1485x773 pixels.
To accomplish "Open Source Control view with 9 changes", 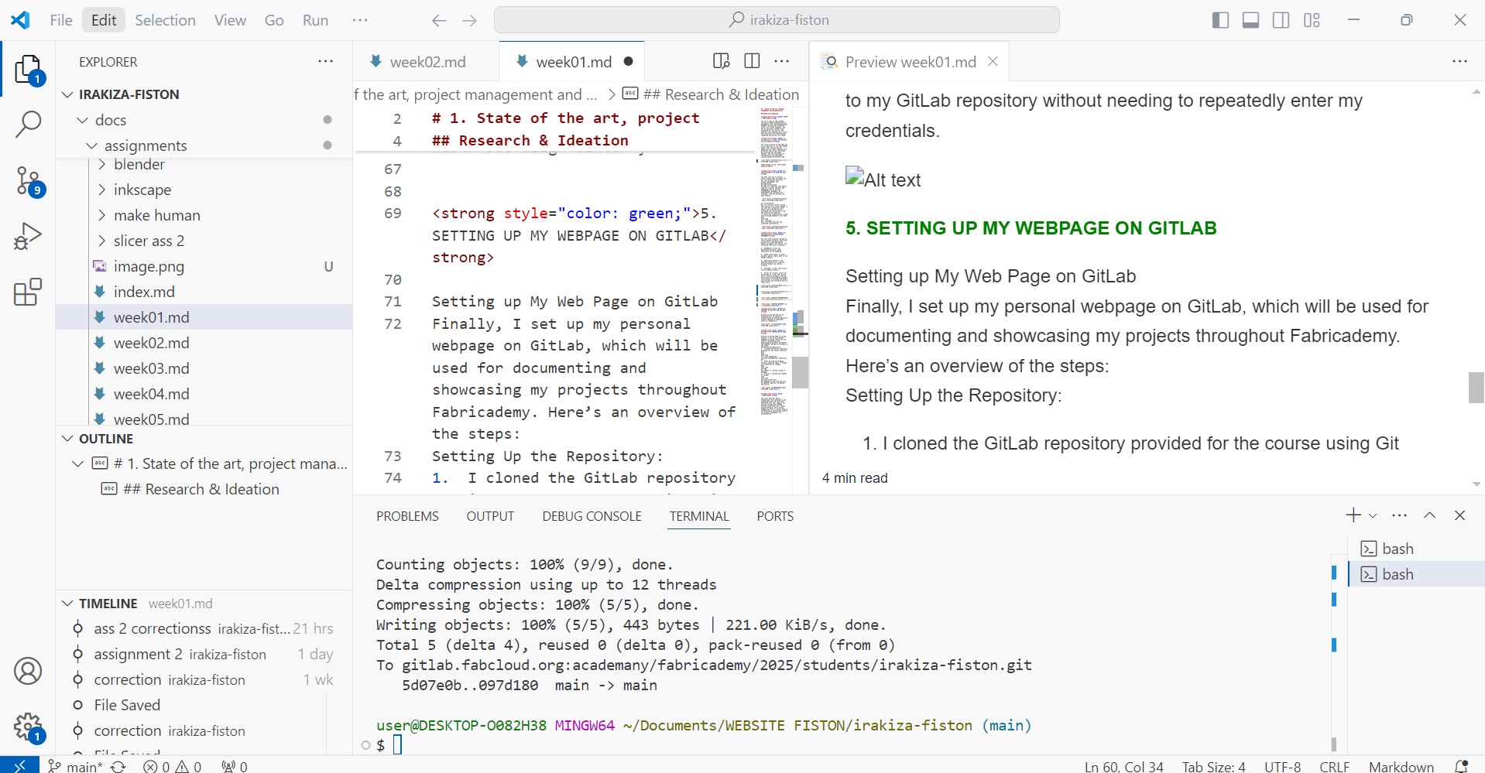I will coord(29,182).
